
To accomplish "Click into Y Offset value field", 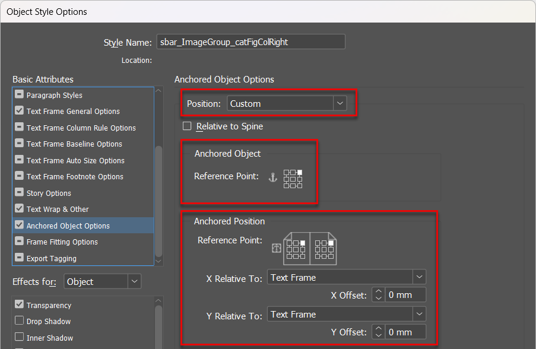I will click(405, 332).
